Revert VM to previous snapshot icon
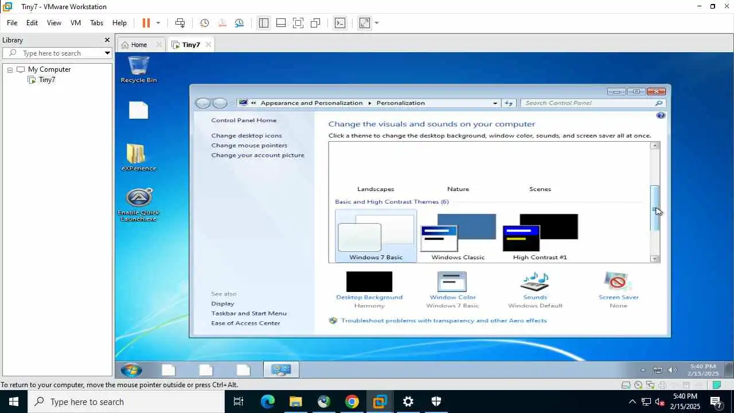This screenshot has width=734, height=413. click(x=222, y=23)
